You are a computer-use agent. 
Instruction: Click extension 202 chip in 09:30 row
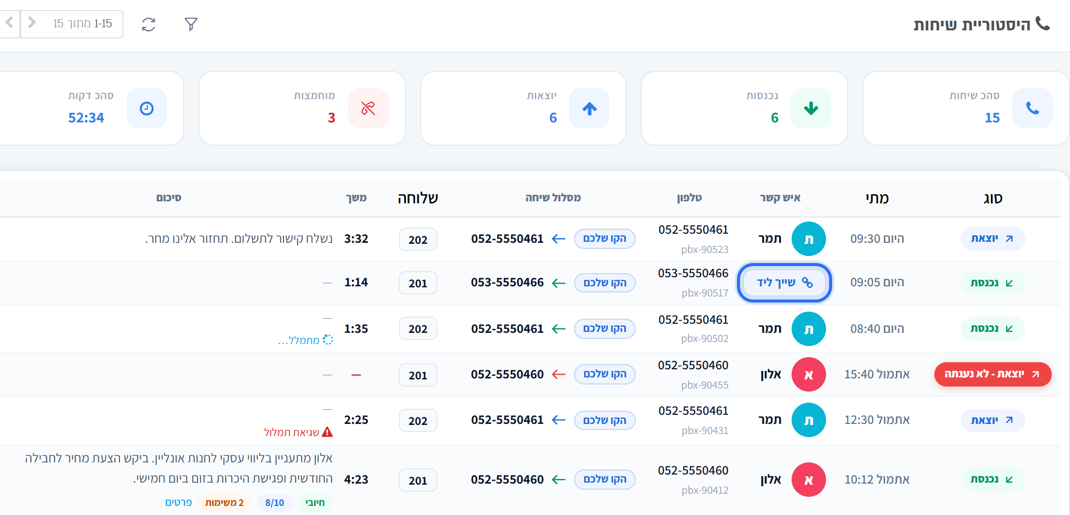[x=418, y=239]
